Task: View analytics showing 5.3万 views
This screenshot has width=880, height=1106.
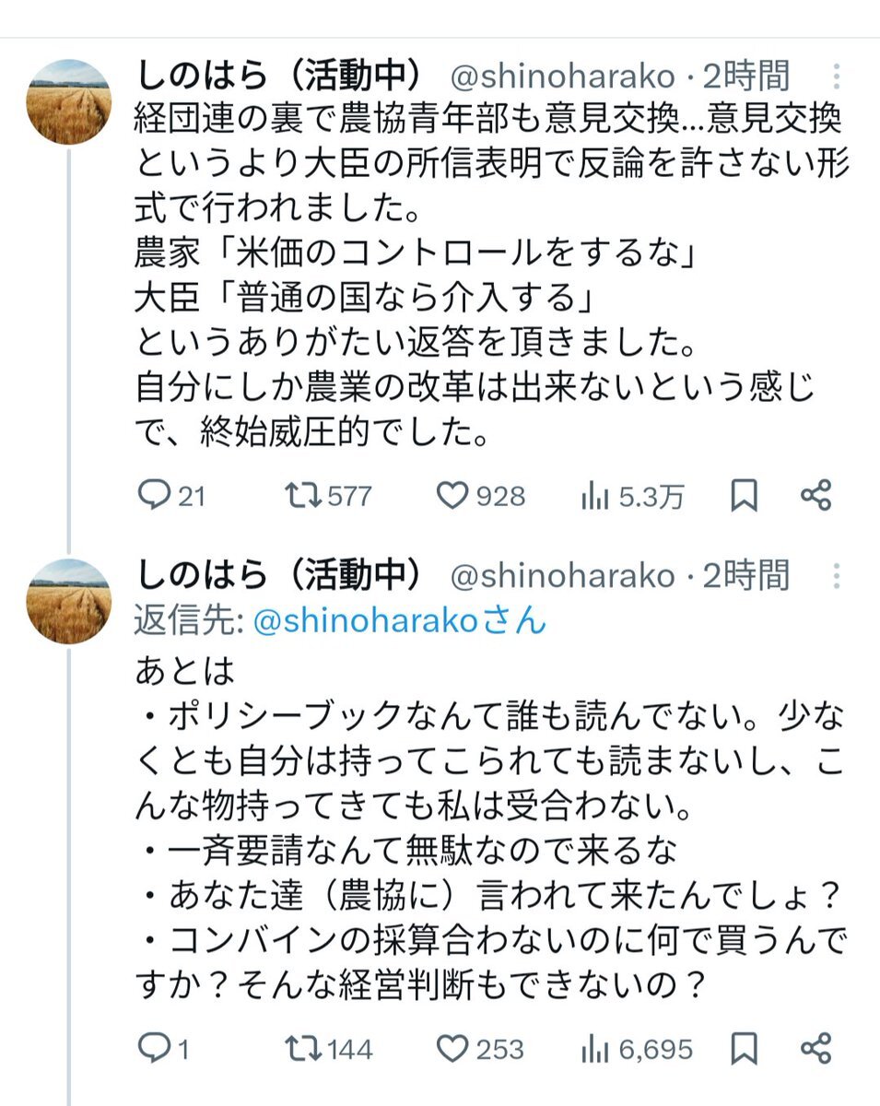Action: pos(595,498)
